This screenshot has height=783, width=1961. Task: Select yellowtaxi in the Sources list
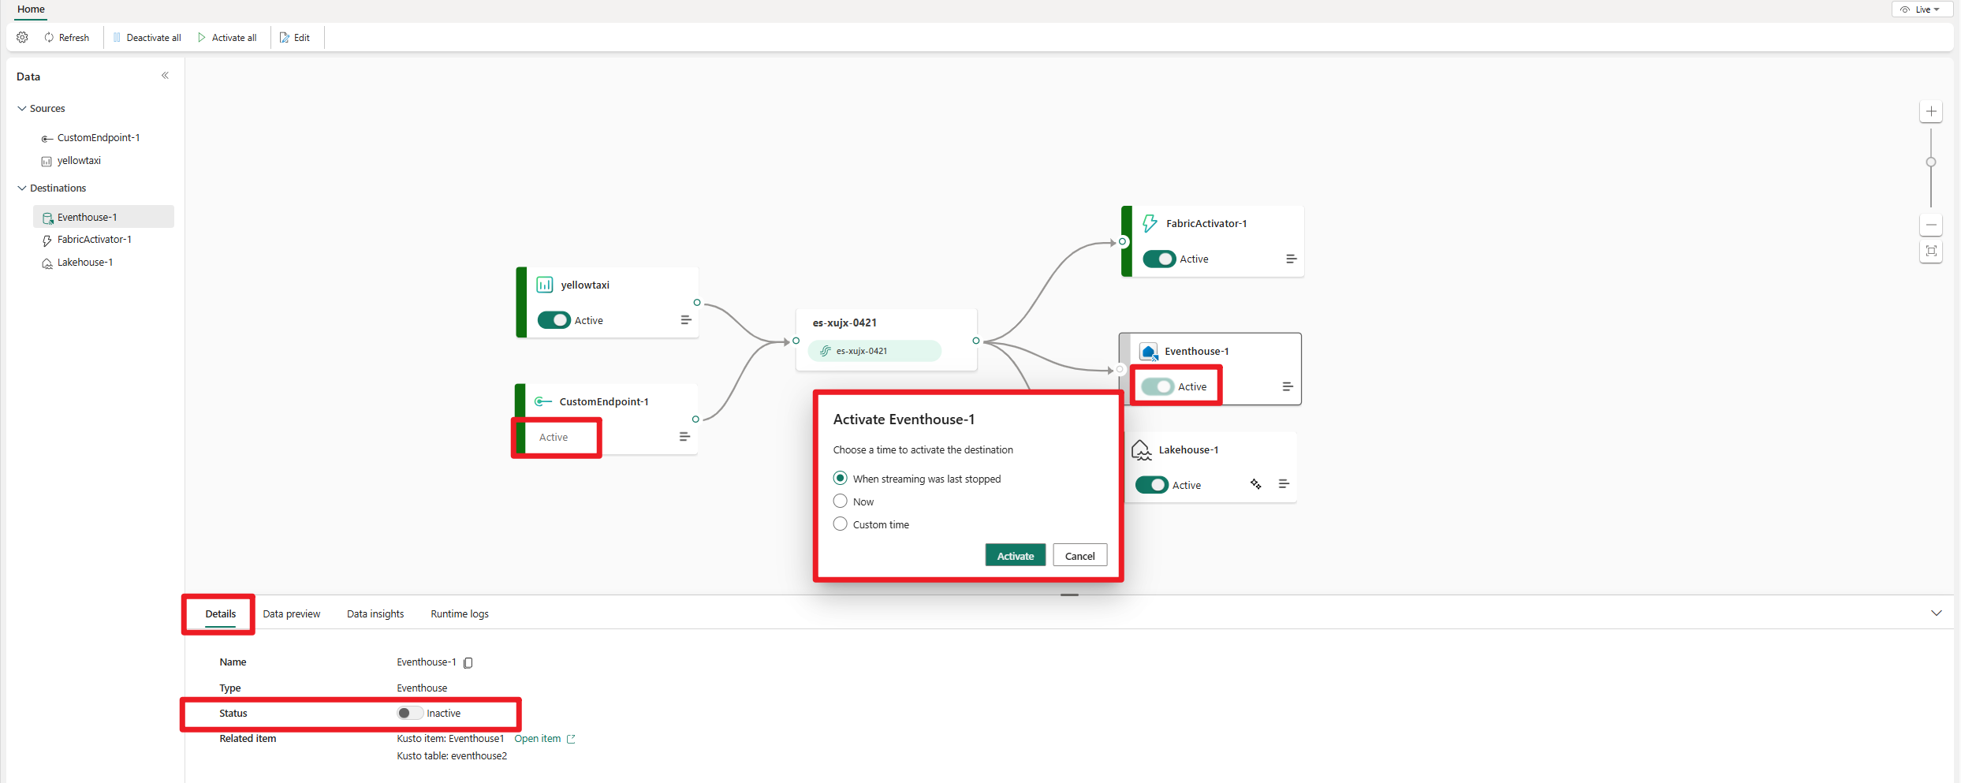click(79, 160)
